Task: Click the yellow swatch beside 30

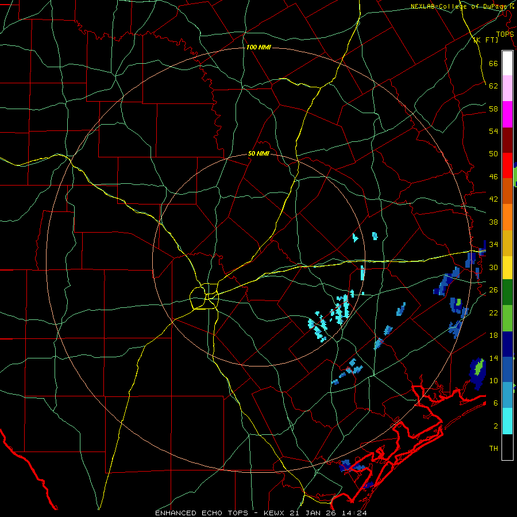Action: coord(507,268)
